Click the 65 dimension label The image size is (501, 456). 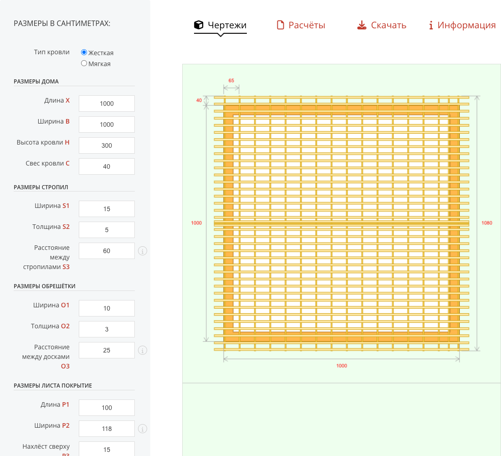(231, 81)
